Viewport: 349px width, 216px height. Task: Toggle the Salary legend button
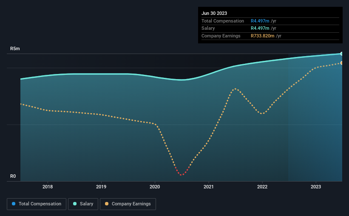pos(83,204)
